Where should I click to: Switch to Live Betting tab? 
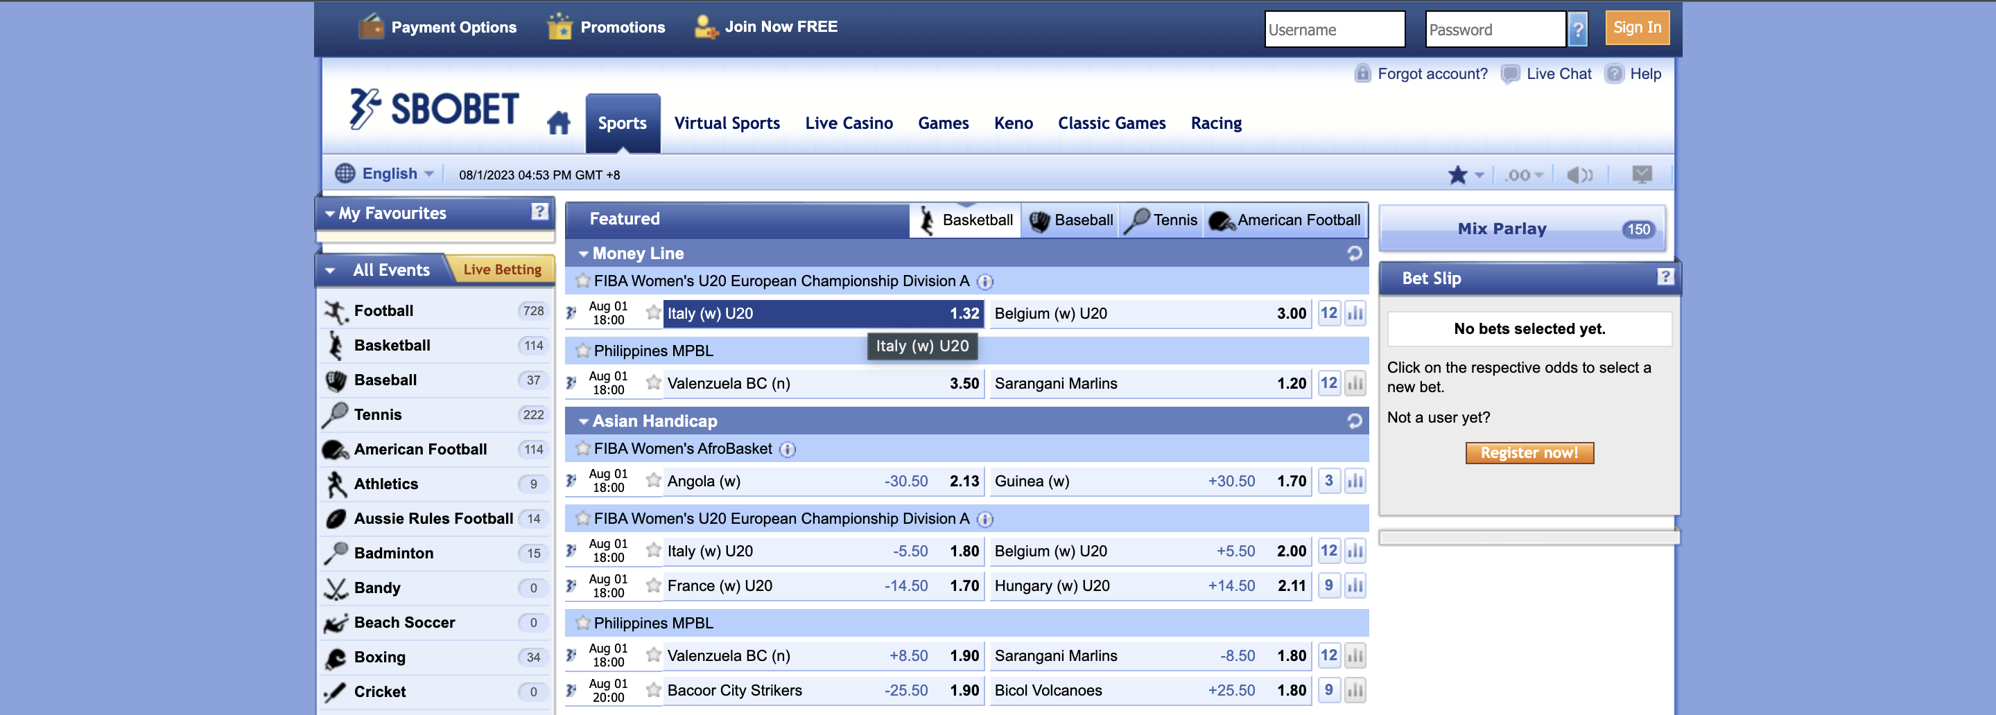click(502, 270)
